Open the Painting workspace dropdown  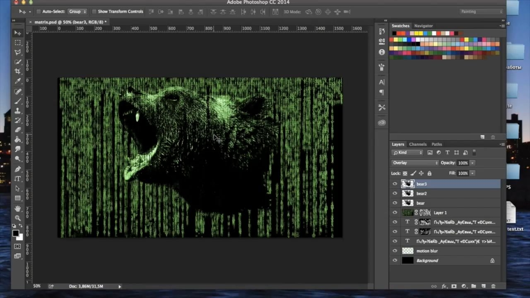(x=482, y=12)
